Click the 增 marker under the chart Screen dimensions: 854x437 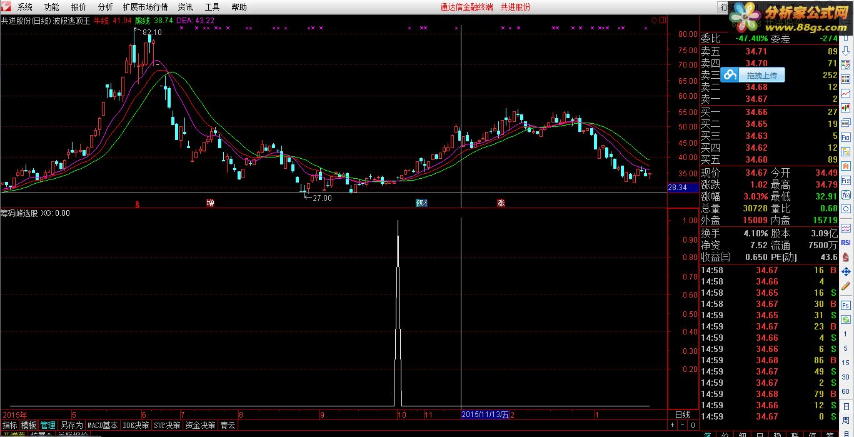click(211, 203)
